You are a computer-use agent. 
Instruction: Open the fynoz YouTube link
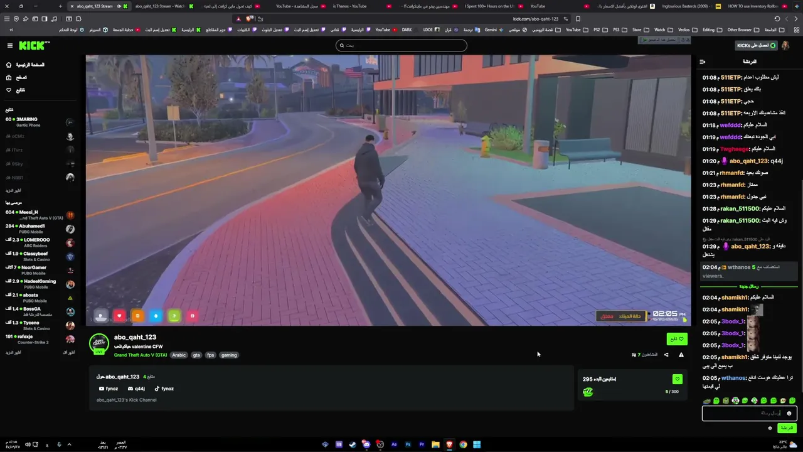pyautogui.click(x=109, y=389)
